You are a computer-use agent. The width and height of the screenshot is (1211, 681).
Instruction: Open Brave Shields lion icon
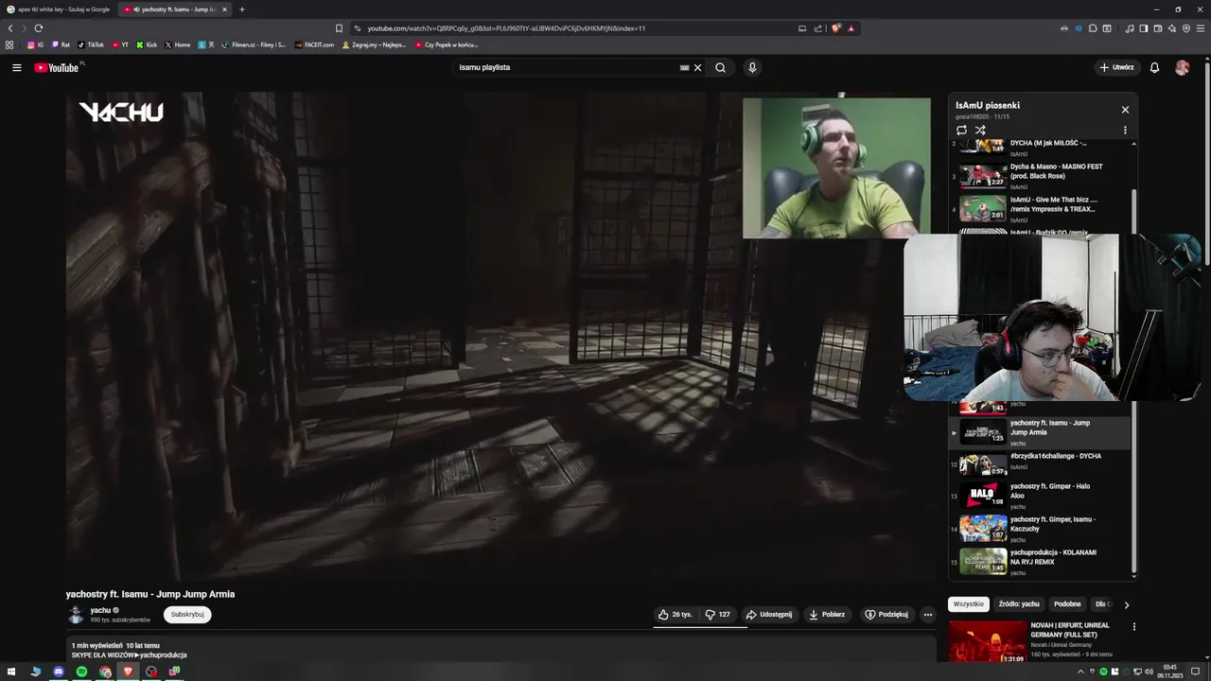835,28
